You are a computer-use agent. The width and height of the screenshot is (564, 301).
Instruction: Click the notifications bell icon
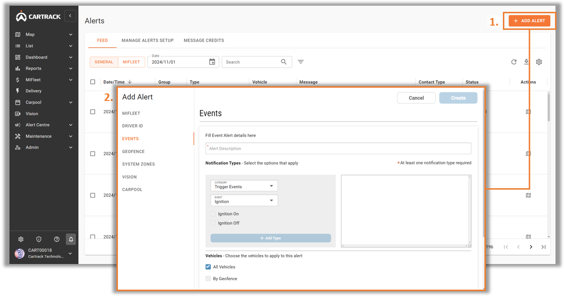point(71,239)
